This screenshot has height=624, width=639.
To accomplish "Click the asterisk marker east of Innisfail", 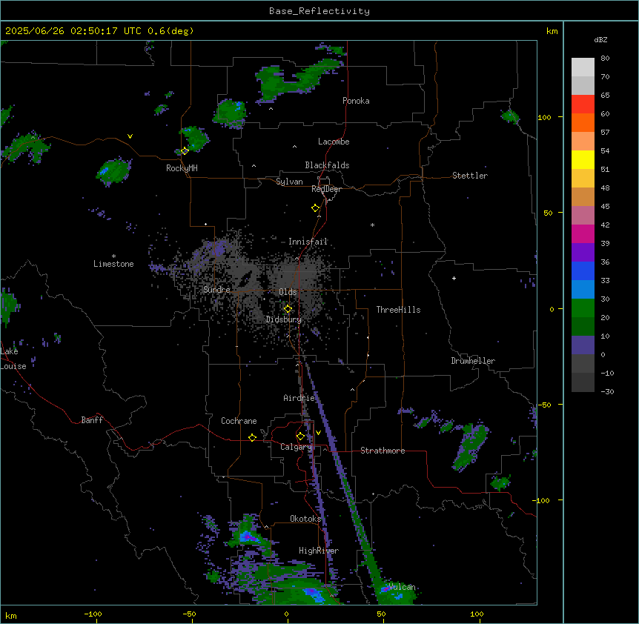I will point(372,225).
